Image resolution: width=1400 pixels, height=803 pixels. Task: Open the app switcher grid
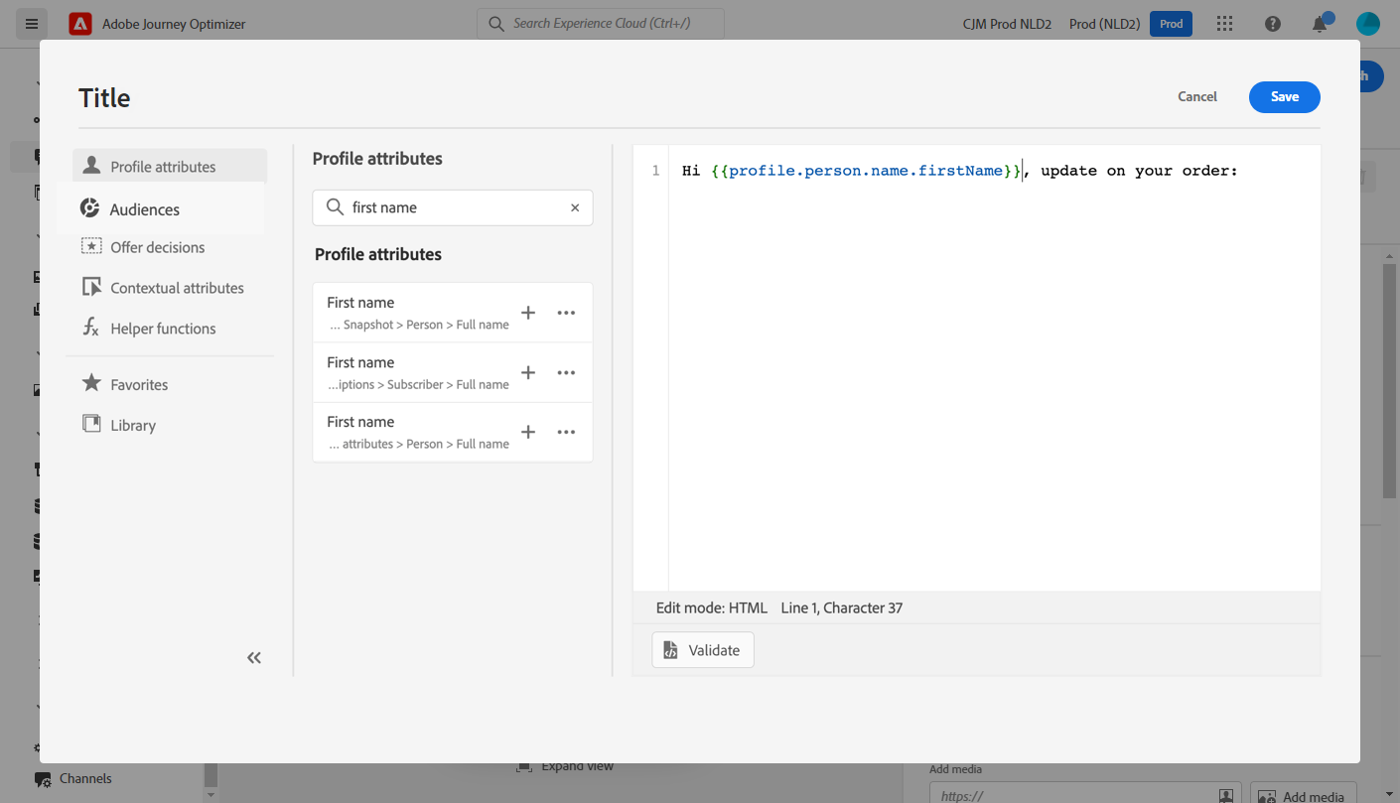(x=1225, y=24)
